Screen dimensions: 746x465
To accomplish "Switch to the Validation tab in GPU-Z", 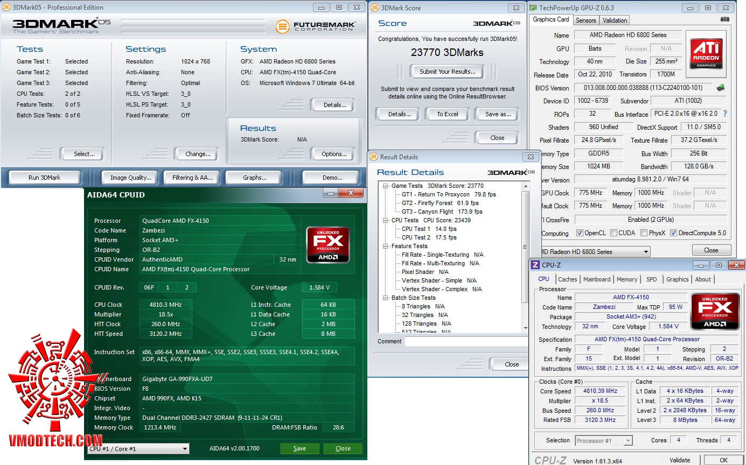I will tap(615, 20).
